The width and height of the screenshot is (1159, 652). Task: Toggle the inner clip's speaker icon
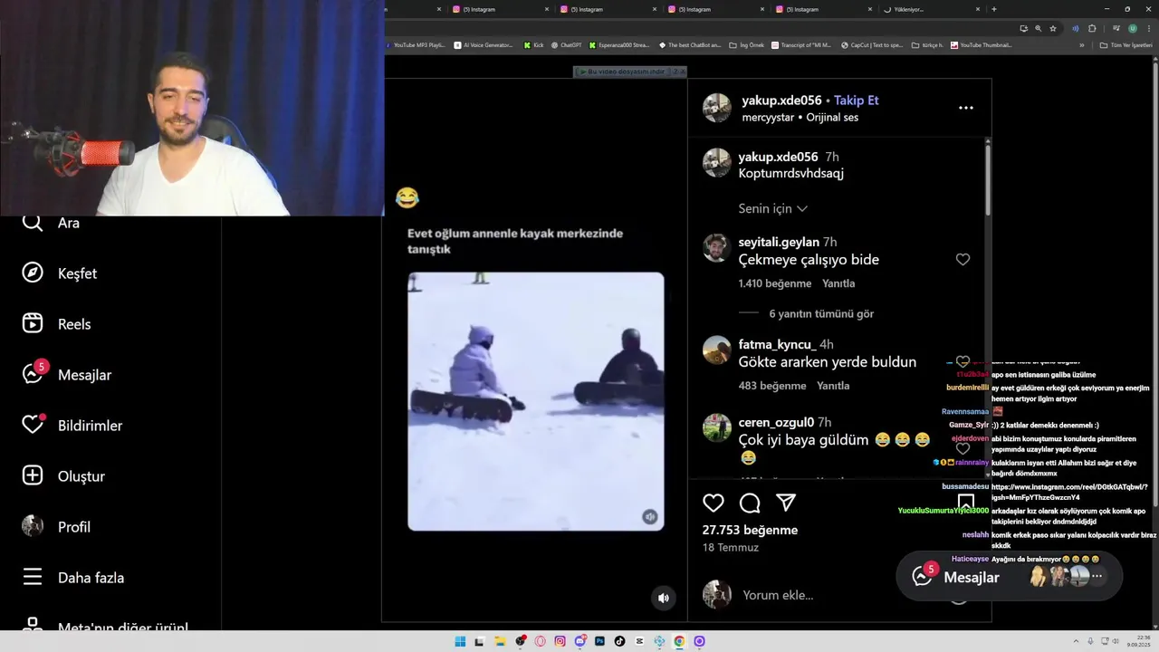[x=650, y=517]
